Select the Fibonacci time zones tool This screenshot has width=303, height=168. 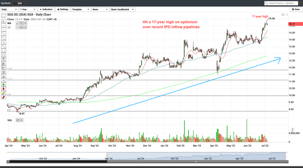click(3, 68)
